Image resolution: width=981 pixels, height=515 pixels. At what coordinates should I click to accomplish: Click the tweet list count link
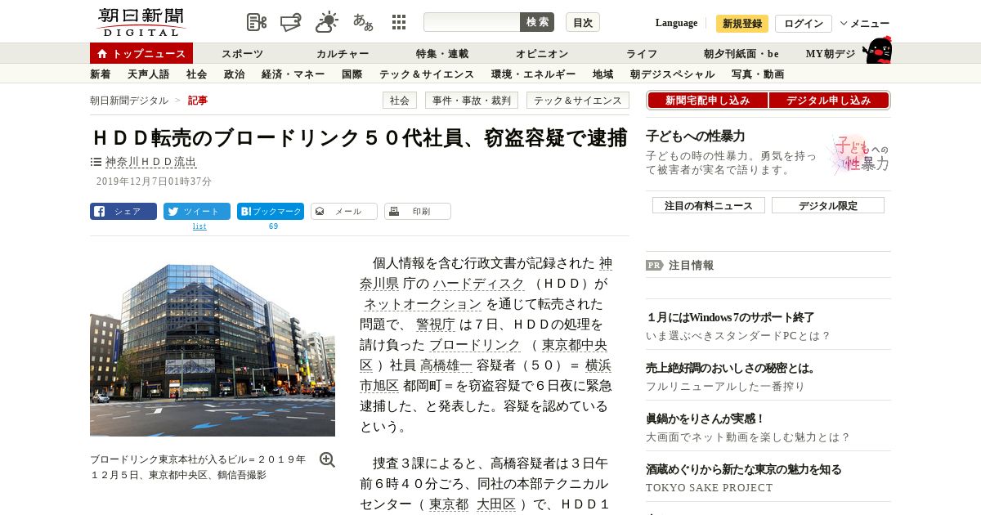click(199, 226)
